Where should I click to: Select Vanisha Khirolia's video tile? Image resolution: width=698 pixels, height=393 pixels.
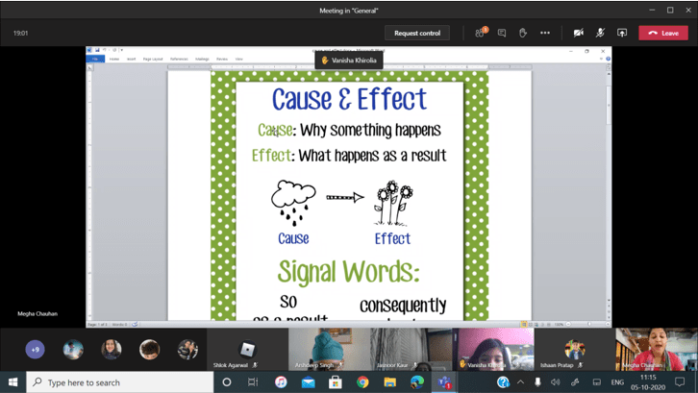pos(495,350)
